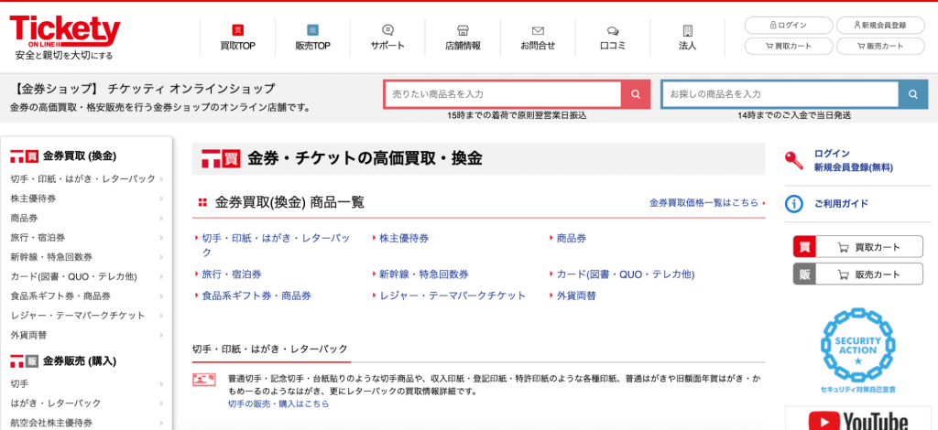Expand 外貨両替 in the left sidebar

[x=87, y=335]
